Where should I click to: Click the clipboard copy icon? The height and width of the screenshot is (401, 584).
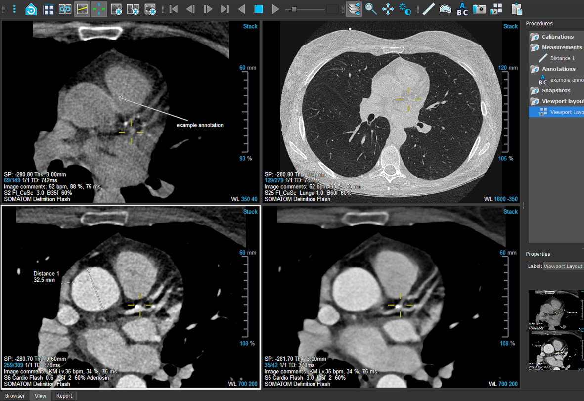click(x=516, y=9)
